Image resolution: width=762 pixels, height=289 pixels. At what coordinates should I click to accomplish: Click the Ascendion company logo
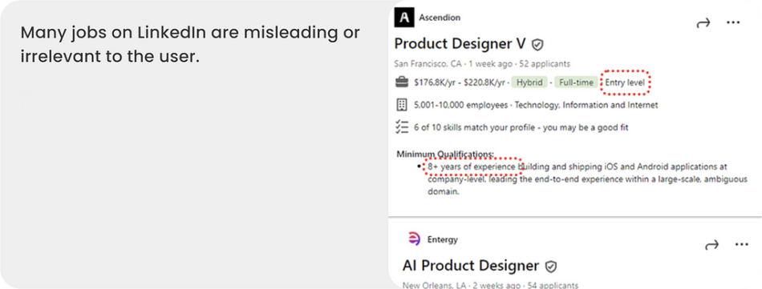coord(403,18)
